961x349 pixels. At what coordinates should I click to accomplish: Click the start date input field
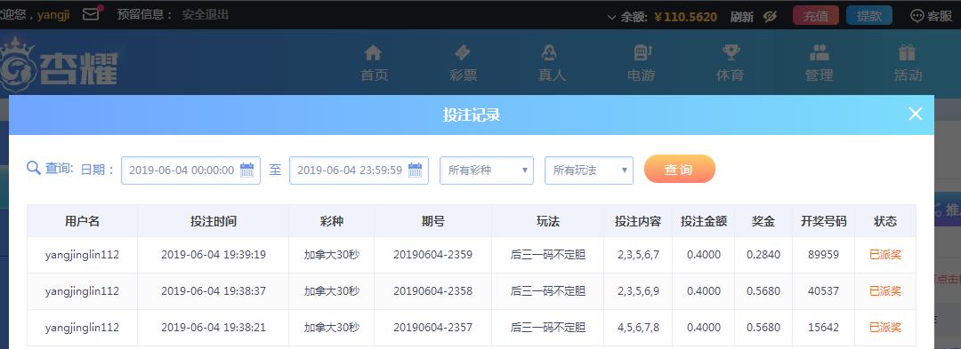click(x=190, y=171)
